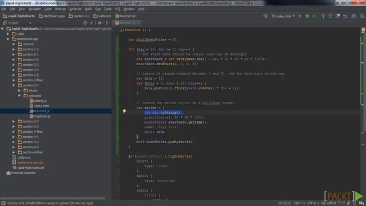This screenshot has height=206, width=366.
Task: Open the Project Structure toolbar icon
Action: click(354, 16)
